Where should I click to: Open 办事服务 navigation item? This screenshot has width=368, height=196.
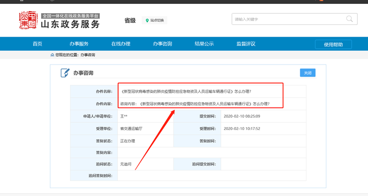(x=79, y=44)
